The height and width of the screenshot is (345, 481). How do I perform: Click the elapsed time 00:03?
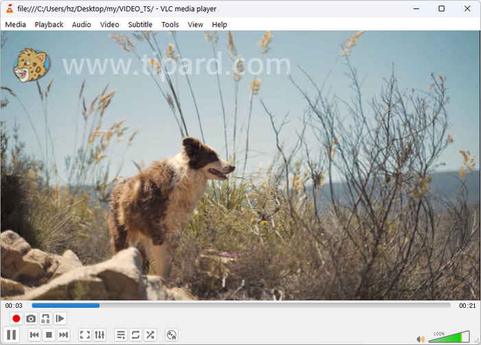(x=14, y=306)
